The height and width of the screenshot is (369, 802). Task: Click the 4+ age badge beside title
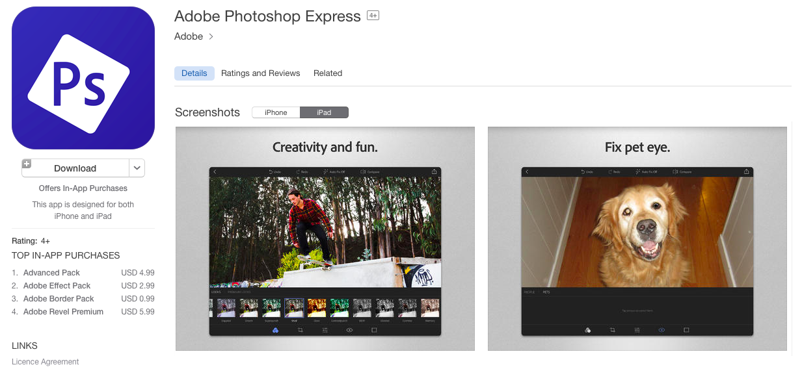coord(373,15)
